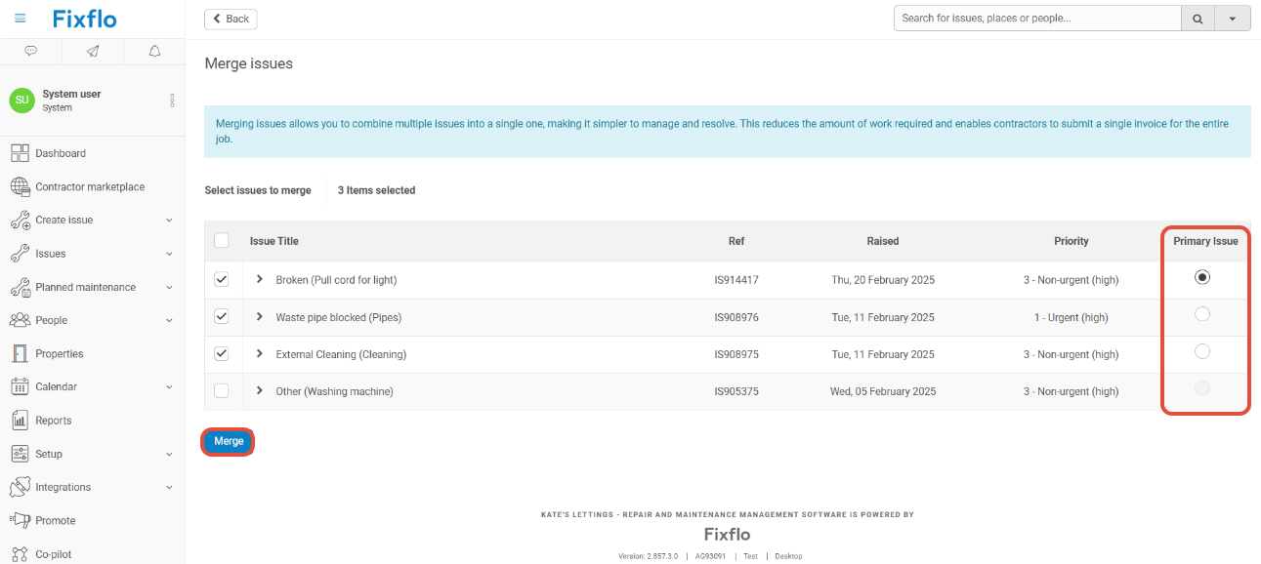Click the Fixflo logo in header

(x=84, y=19)
